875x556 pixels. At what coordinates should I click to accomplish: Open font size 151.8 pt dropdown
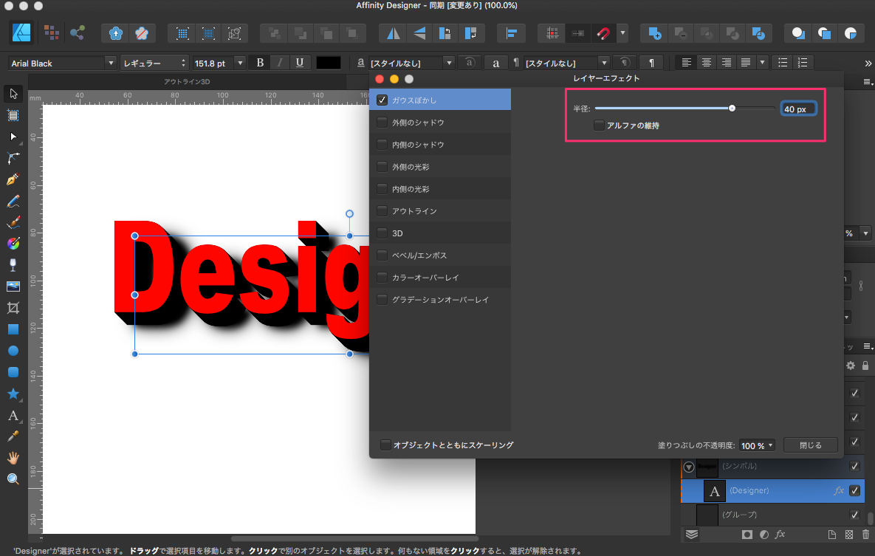240,63
